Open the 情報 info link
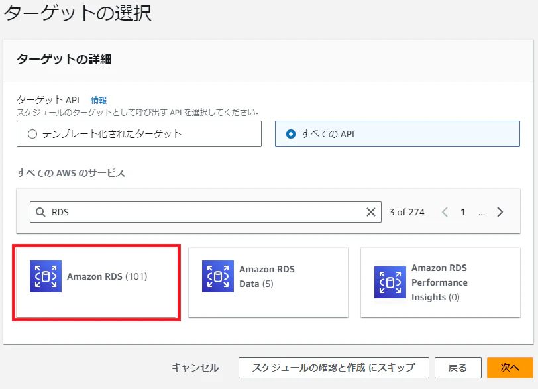 [x=99, y=100]
